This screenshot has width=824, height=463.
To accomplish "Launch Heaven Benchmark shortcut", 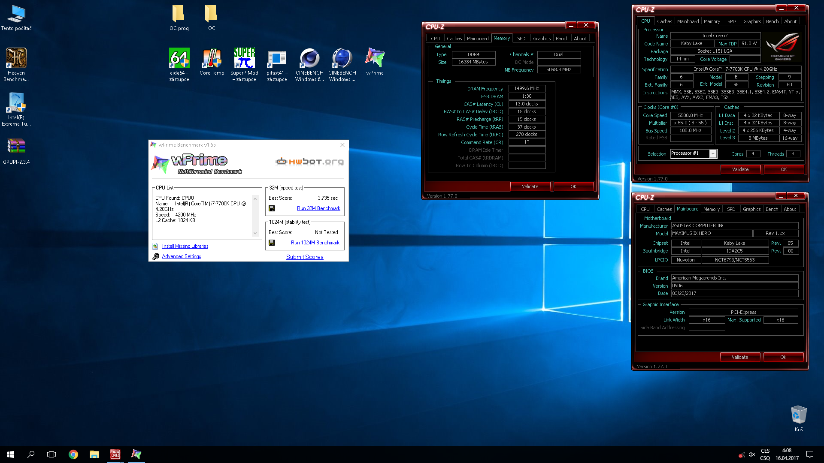I will click(16, 64).
